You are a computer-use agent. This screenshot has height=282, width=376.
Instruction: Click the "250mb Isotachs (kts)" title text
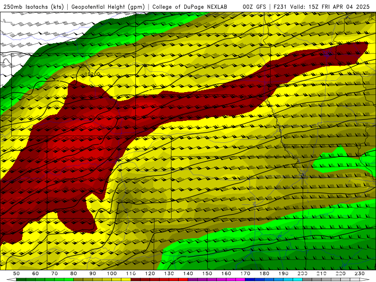coord(33,7)
